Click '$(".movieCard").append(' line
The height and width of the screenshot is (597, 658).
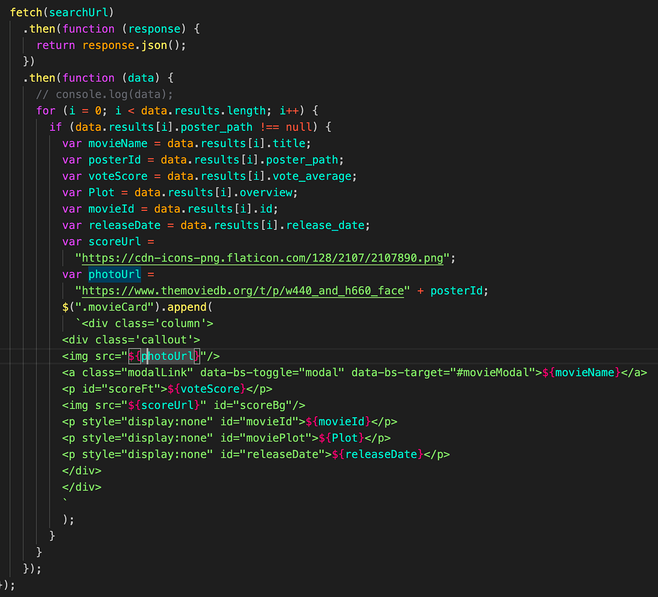coord(138,307)
